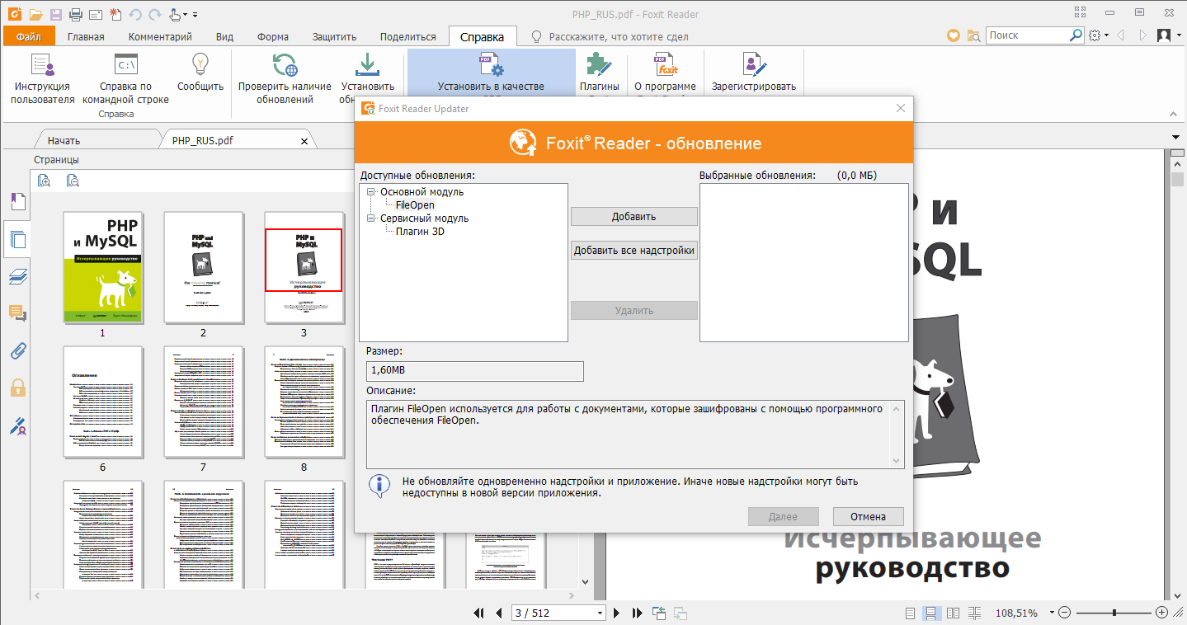Viewport: 1187px width, 625px height.
Task: Switch to the Начать document tab
Action: [x=64, y=140]
